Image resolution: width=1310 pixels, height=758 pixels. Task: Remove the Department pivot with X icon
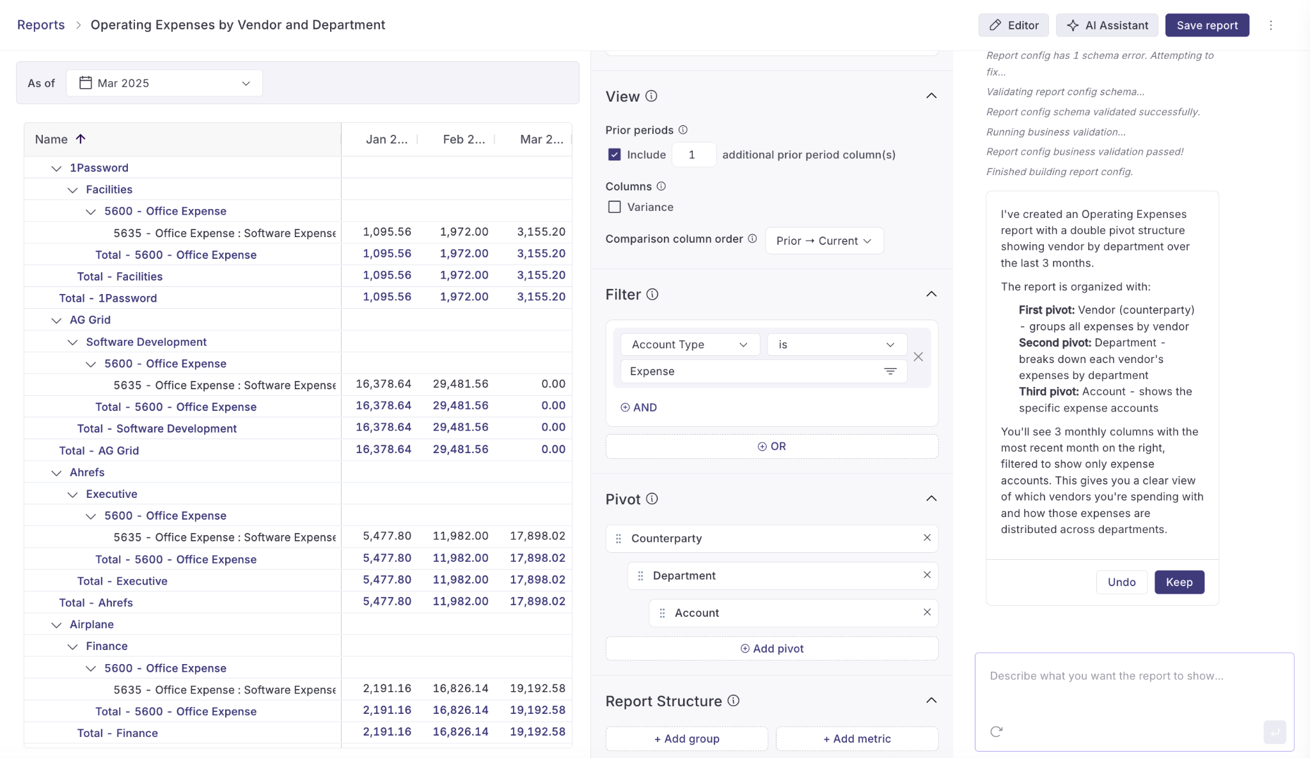coord(927,575)
